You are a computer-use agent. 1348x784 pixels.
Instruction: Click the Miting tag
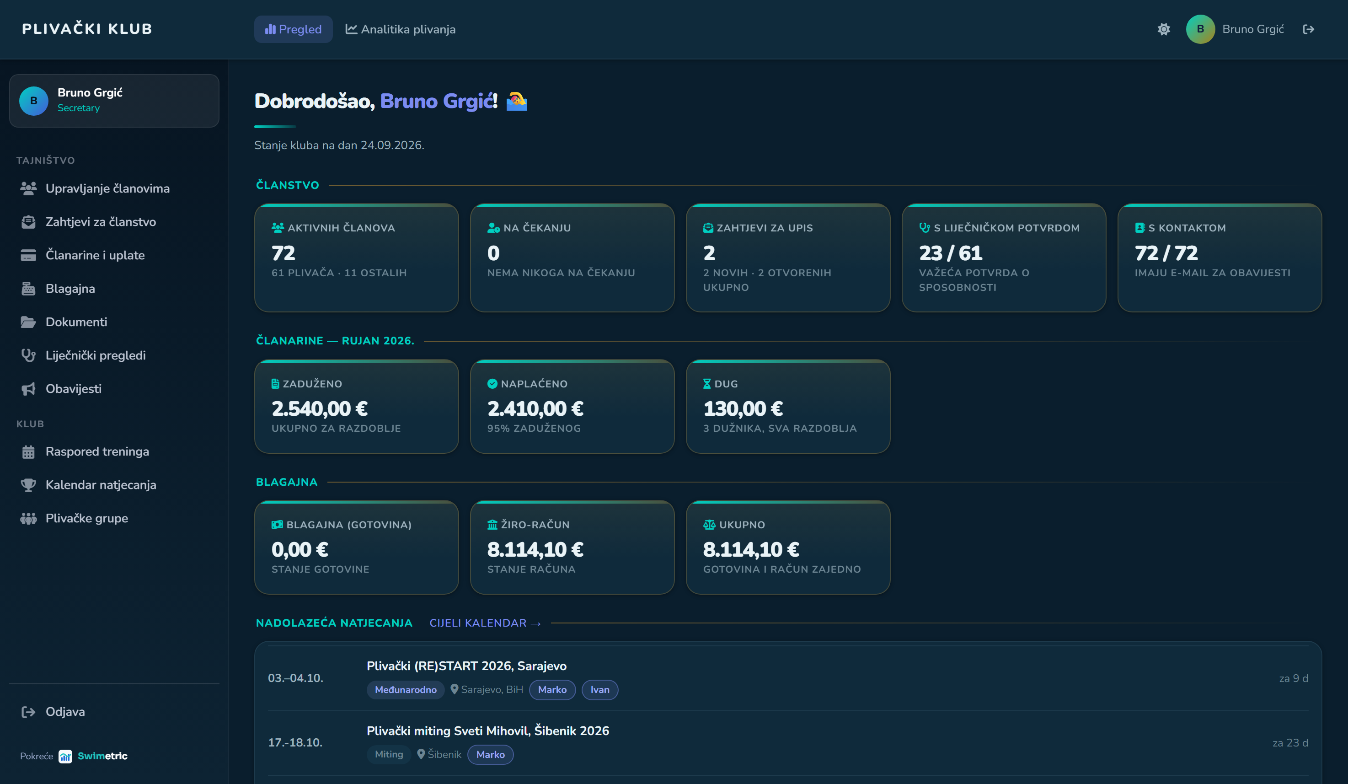coord(389,754)
